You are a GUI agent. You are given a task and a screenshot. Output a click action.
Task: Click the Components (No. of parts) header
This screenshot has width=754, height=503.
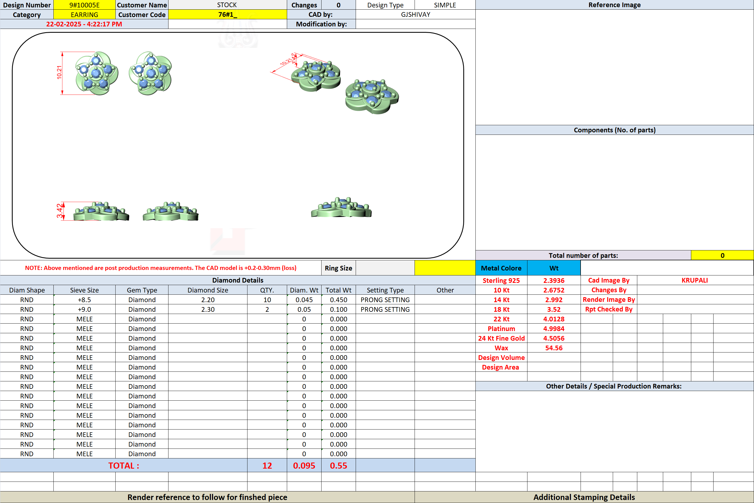click(x=614, y=130)
